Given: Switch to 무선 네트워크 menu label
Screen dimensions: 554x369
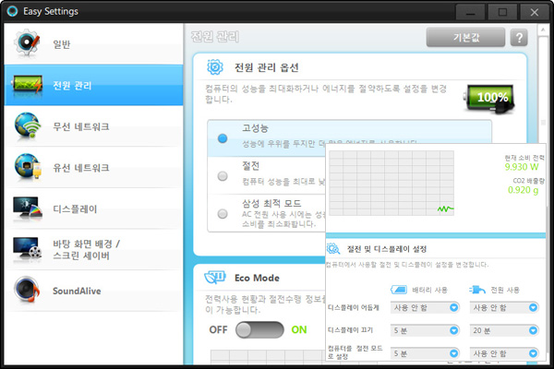Looking at the screenshot, I should pos(81,127).
